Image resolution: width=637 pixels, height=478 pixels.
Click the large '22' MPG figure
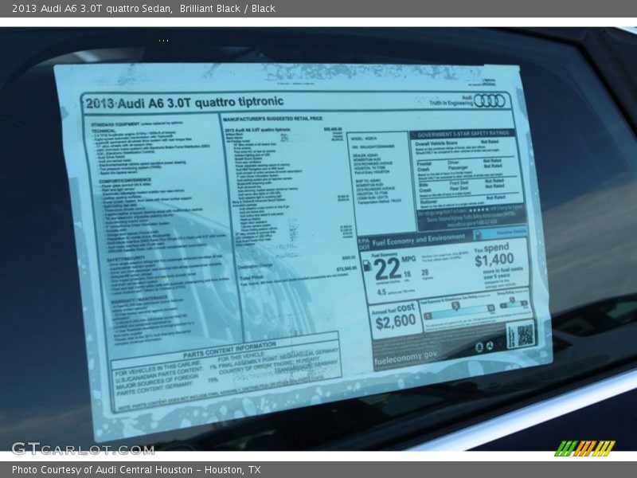tap(388, 268)
